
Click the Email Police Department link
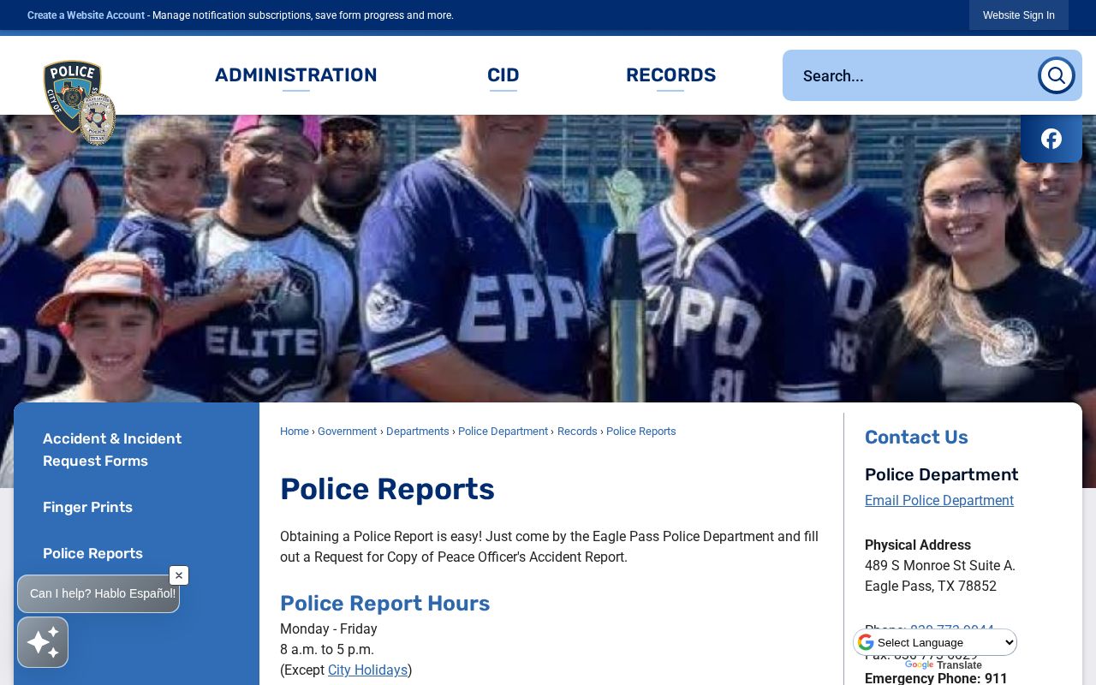(x=939, y=501)
